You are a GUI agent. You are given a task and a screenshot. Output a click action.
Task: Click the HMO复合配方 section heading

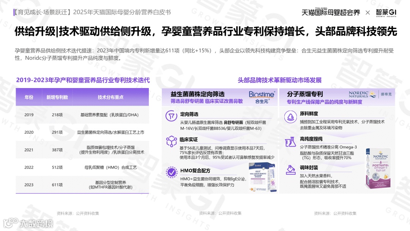coord(195,171)
